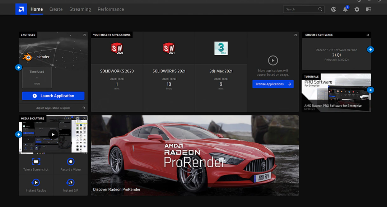This screenshot has width=387, height=207.
Task: Expand the Driver & Software panel
Action: (x=368, y=35)
